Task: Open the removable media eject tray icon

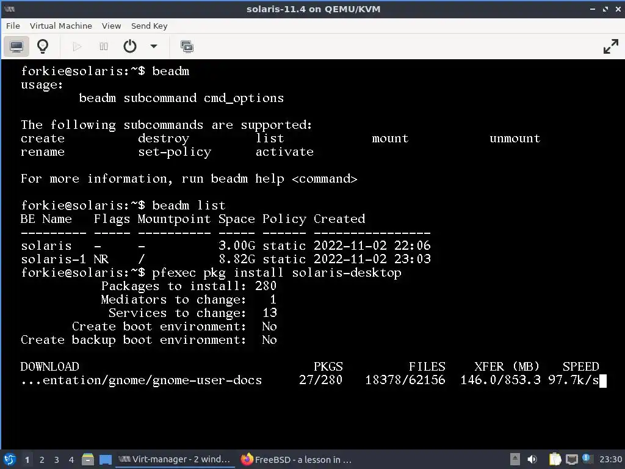Action: pos(515,459)
